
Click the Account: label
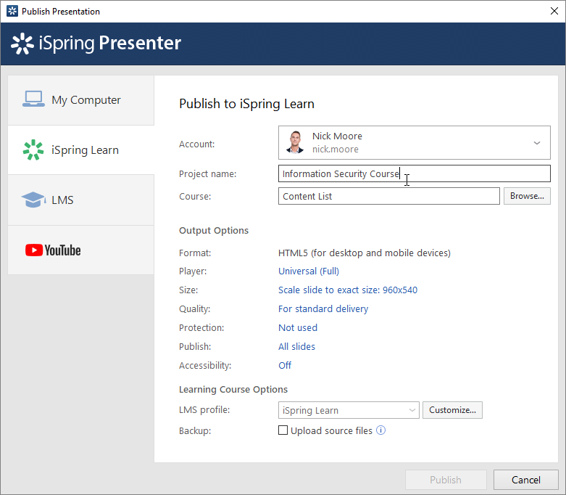tap(196, 144)
